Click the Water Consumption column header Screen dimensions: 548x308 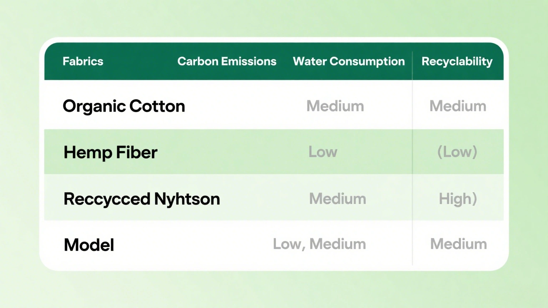[x=349, y=61]
